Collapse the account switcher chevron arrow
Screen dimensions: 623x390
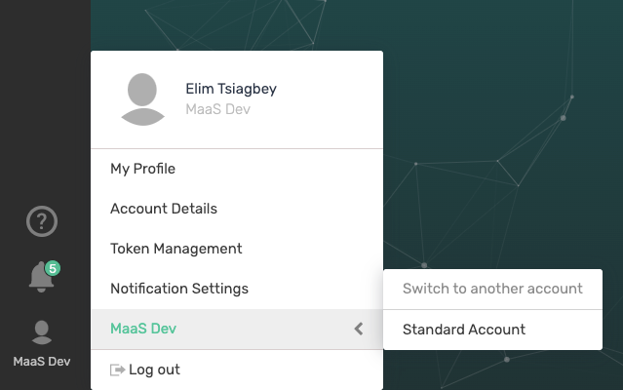359,330
